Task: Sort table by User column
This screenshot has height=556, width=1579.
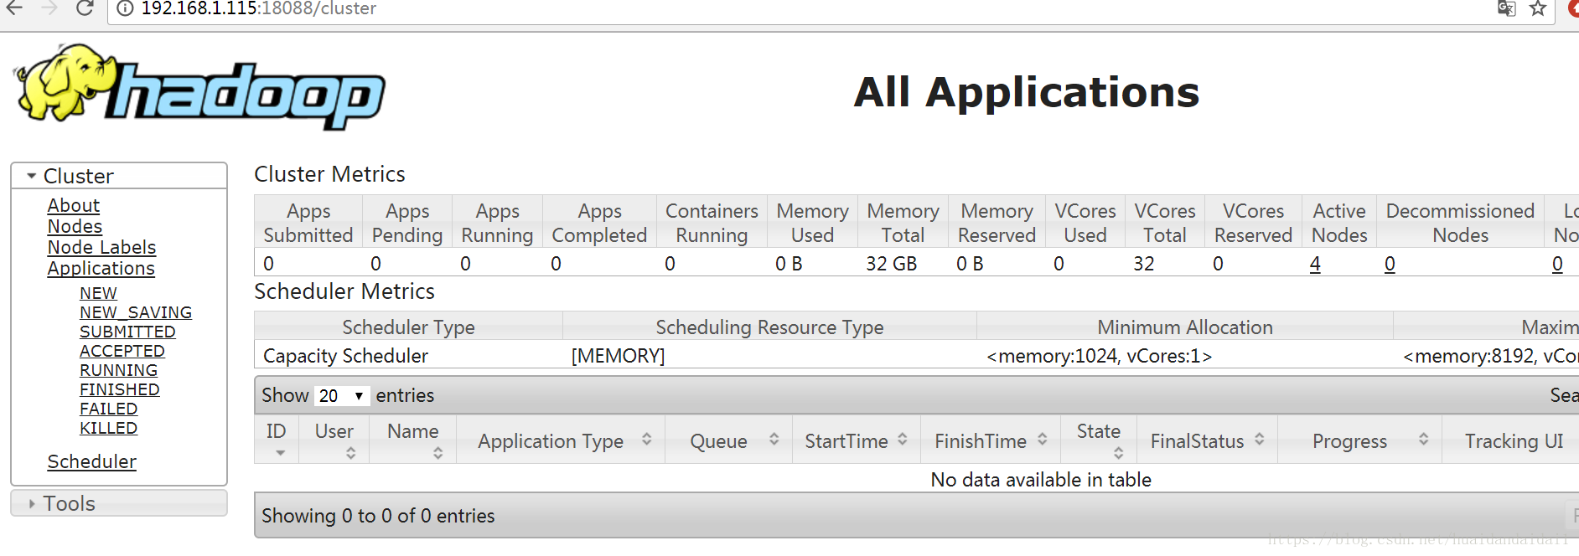Action: click(x=334, y=440)
